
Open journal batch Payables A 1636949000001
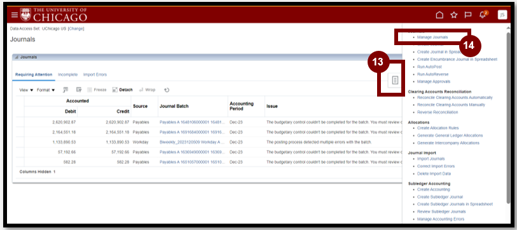[193, 152]
